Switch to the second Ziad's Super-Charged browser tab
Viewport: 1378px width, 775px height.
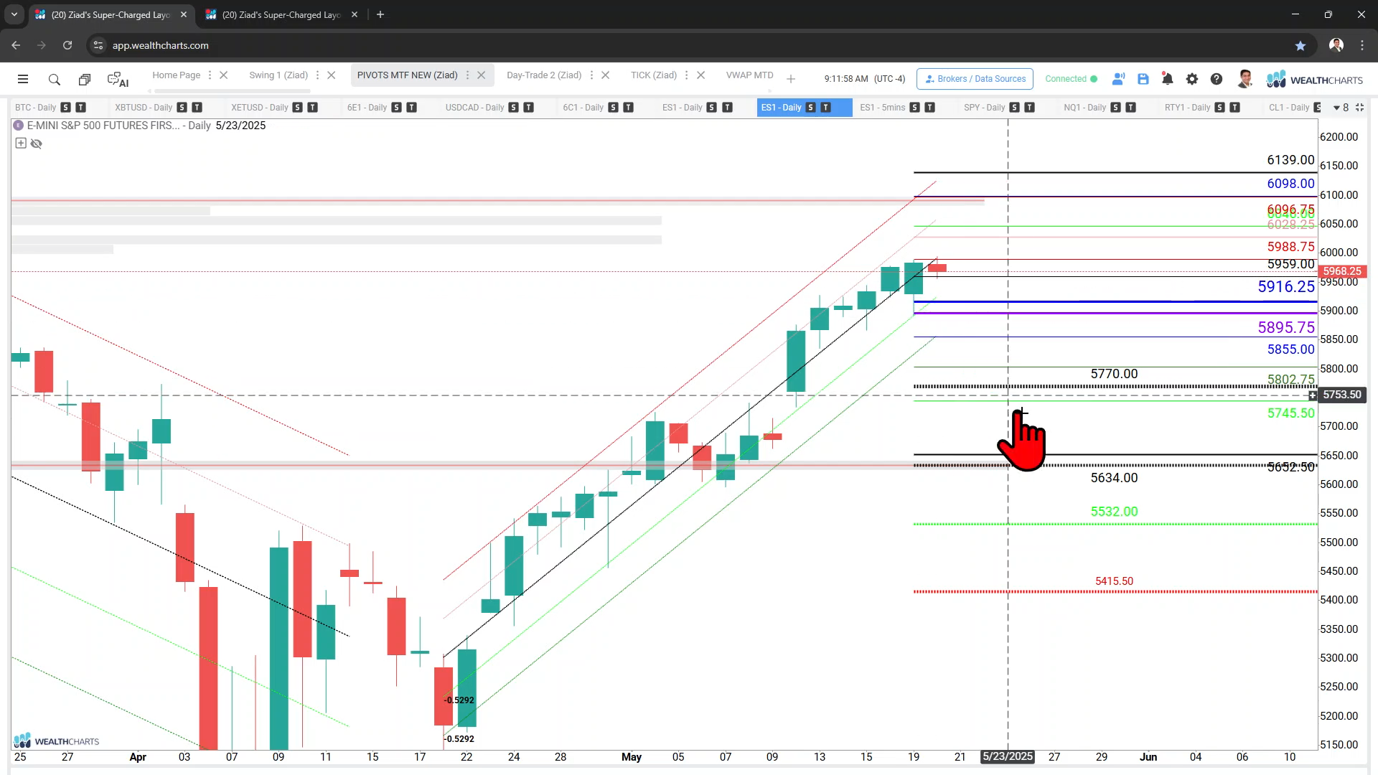pos(281,14)
